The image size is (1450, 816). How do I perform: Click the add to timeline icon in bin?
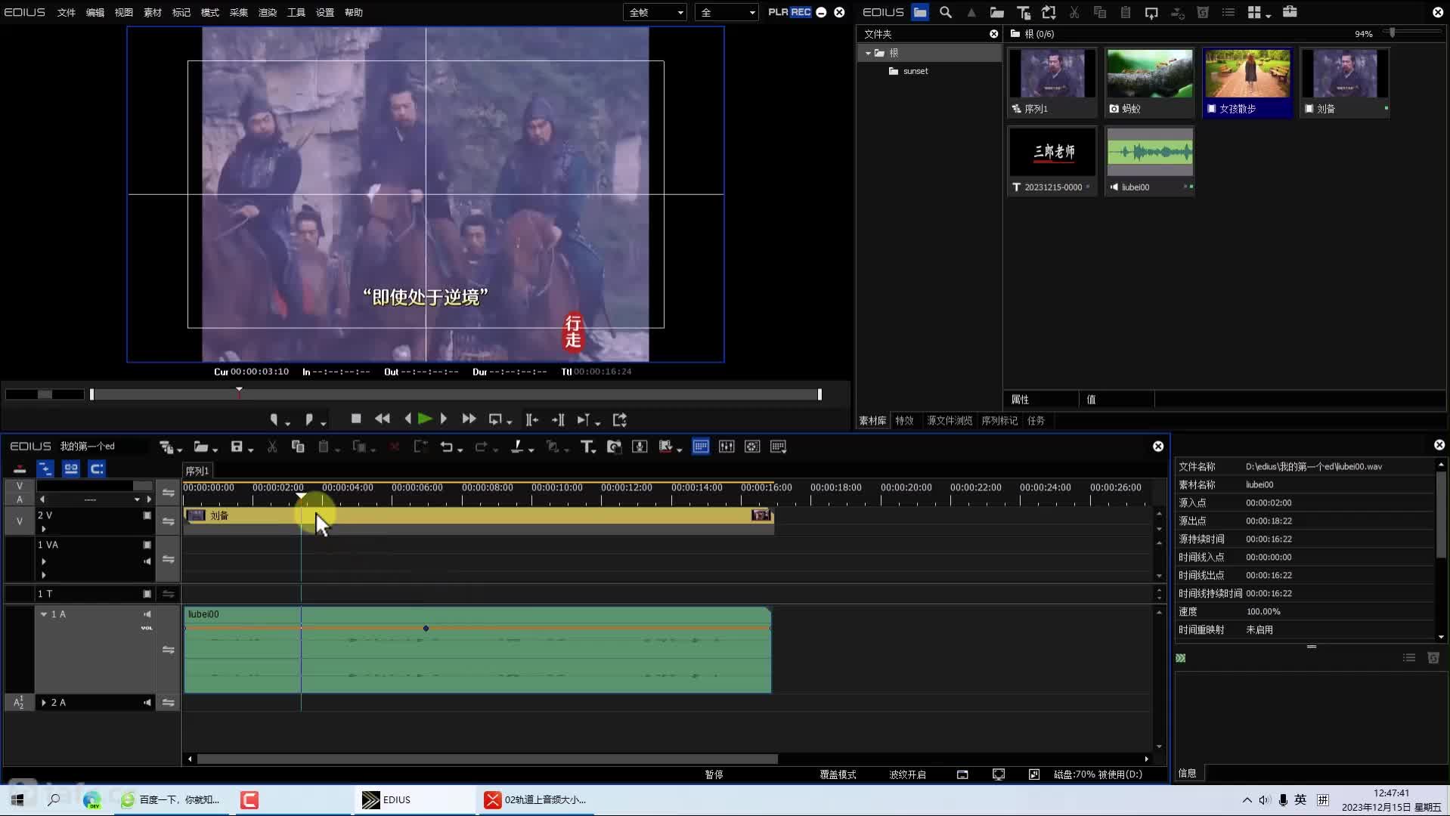(1151, 12)
